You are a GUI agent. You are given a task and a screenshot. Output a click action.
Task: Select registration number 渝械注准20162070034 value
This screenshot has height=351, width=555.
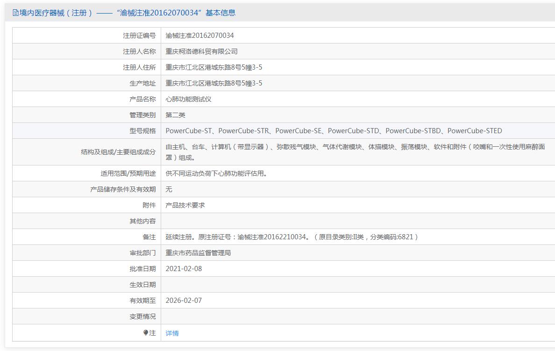point(199,36)
